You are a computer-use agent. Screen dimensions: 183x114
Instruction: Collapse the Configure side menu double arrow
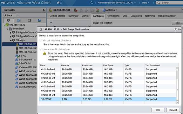[x=51, y=22]
